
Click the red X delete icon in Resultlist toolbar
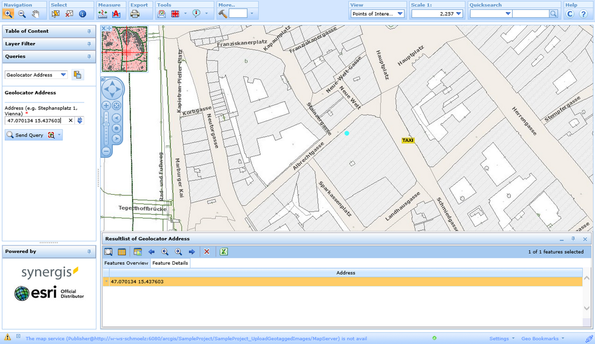tap(207, 252)
